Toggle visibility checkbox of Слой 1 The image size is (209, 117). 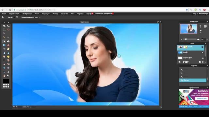(x=202, y=52)
